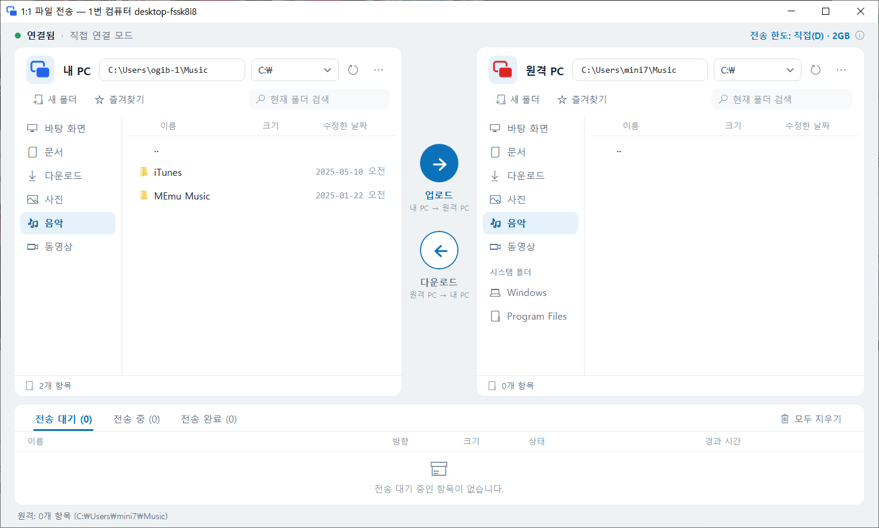Click local 현재 폴더 검색 search box
The height and width of the screenshot is (528, 879).
click(x=319, y=99)
